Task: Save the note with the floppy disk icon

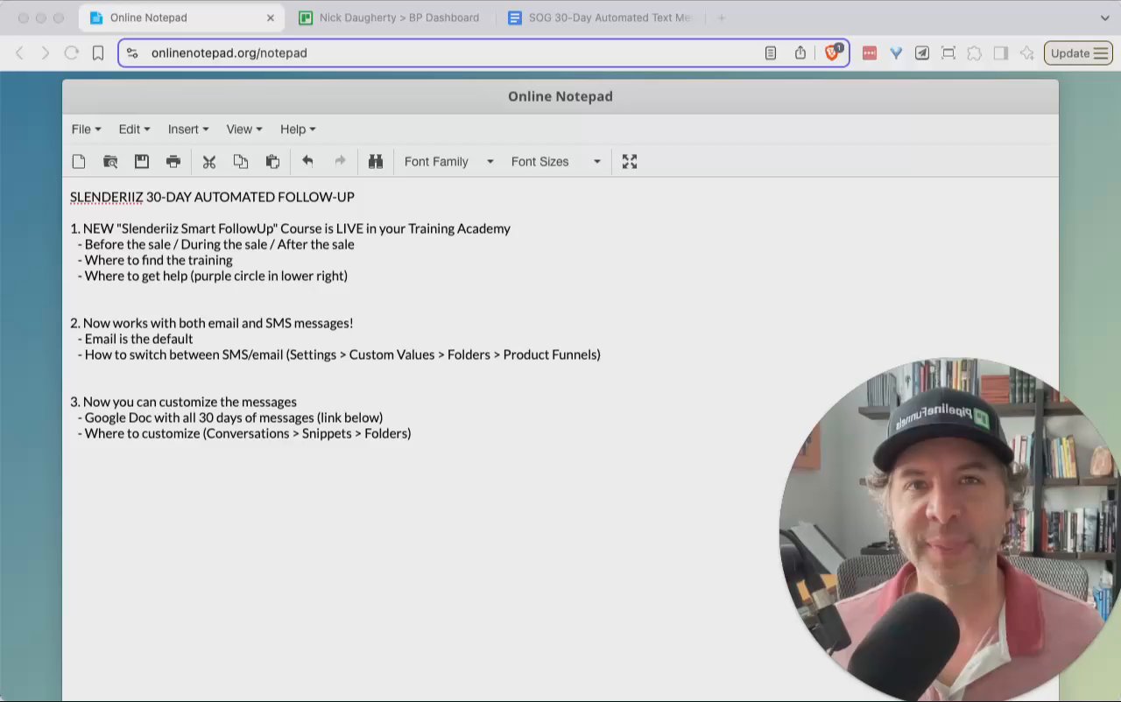Action: pos(142,162)
